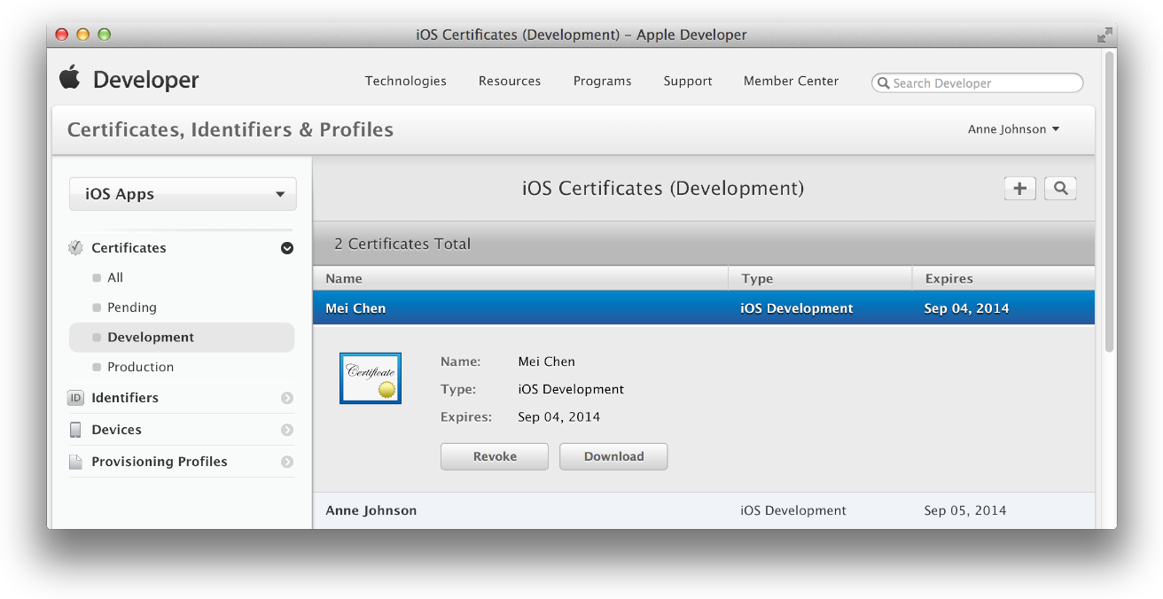
Task: Click the Developer home link text
Action: [x=146, y=80]
